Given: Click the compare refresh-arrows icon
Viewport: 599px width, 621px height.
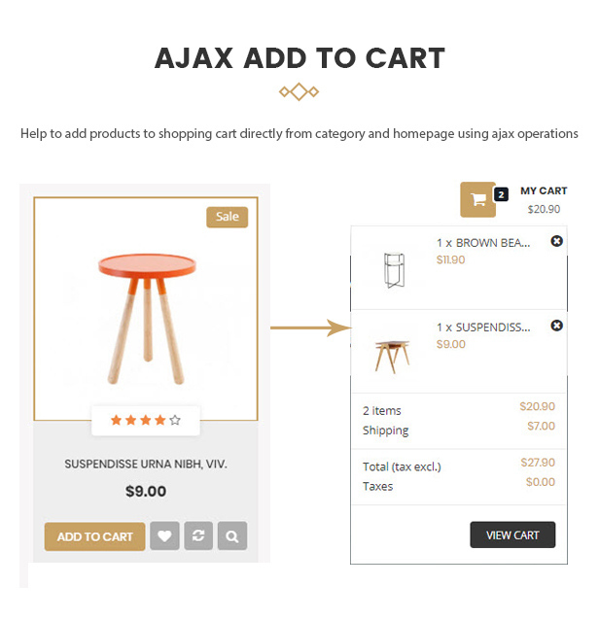Looking at the screenshot, I should coord(198,536).
